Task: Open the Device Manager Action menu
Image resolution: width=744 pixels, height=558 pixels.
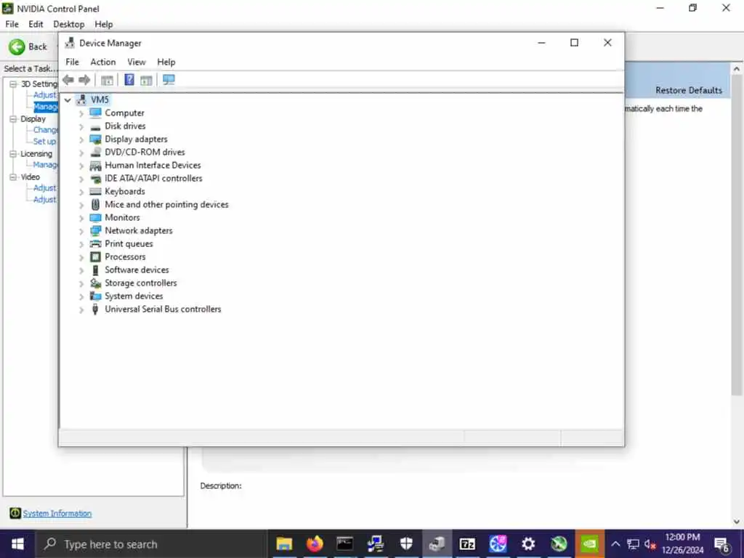Action: tap(103, 62)
